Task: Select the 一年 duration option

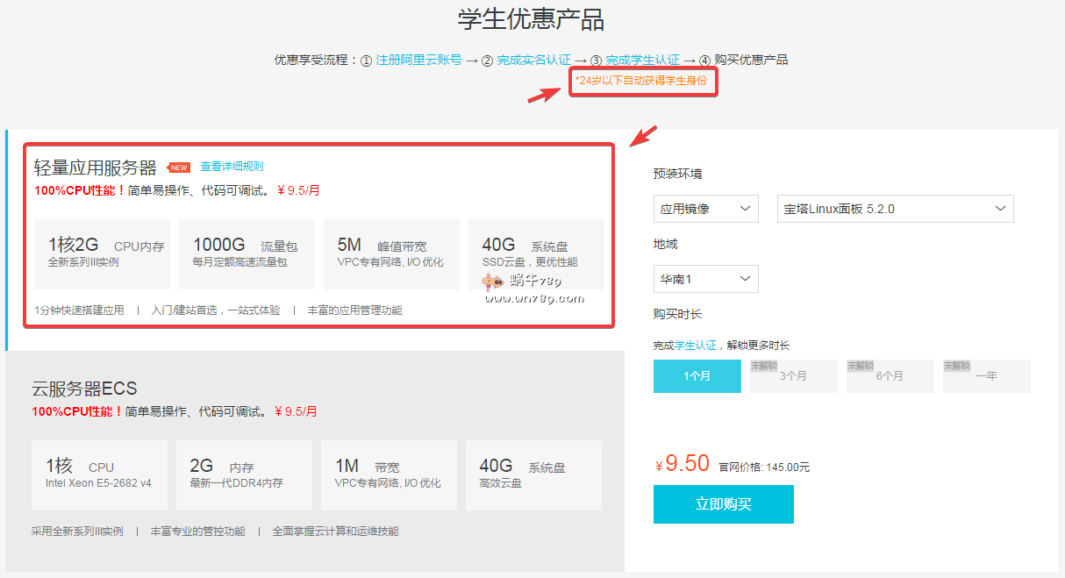Action: click(x=986, y=376)
